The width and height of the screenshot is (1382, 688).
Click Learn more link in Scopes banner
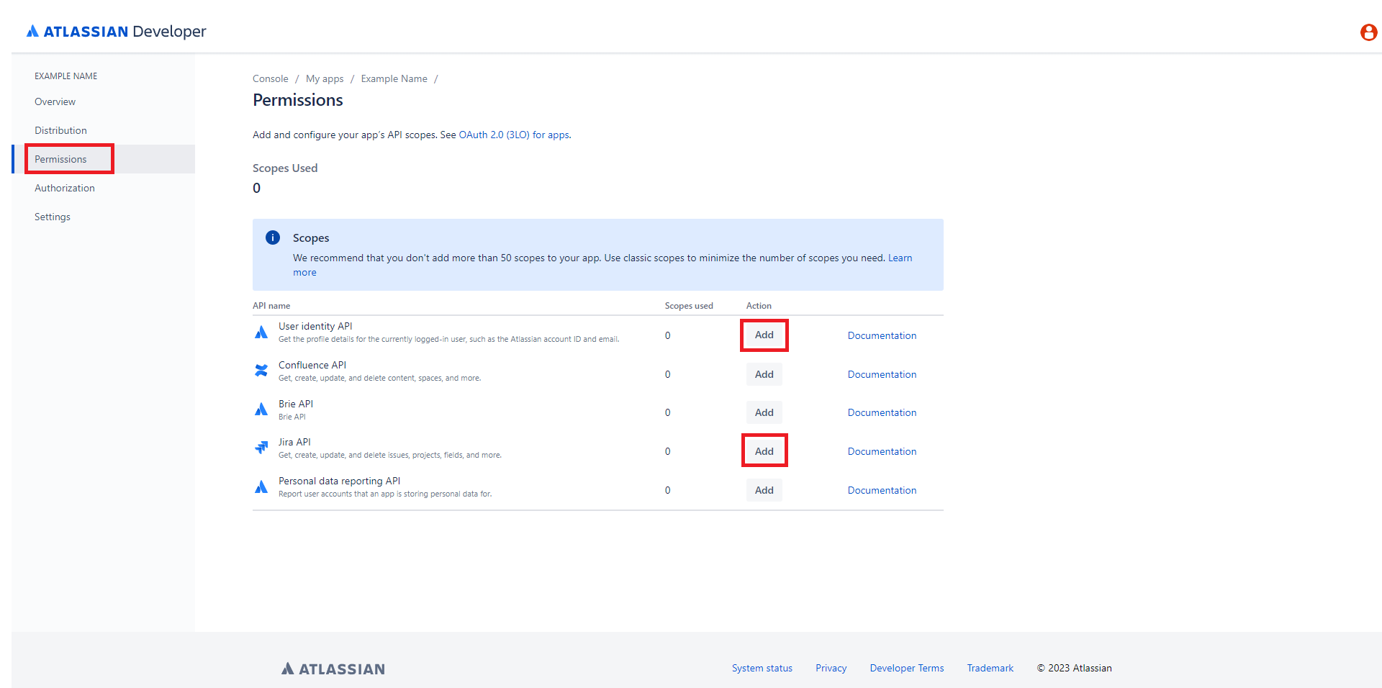(900, 258)
